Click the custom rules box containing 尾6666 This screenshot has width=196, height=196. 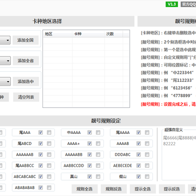(x=179, y=157)
